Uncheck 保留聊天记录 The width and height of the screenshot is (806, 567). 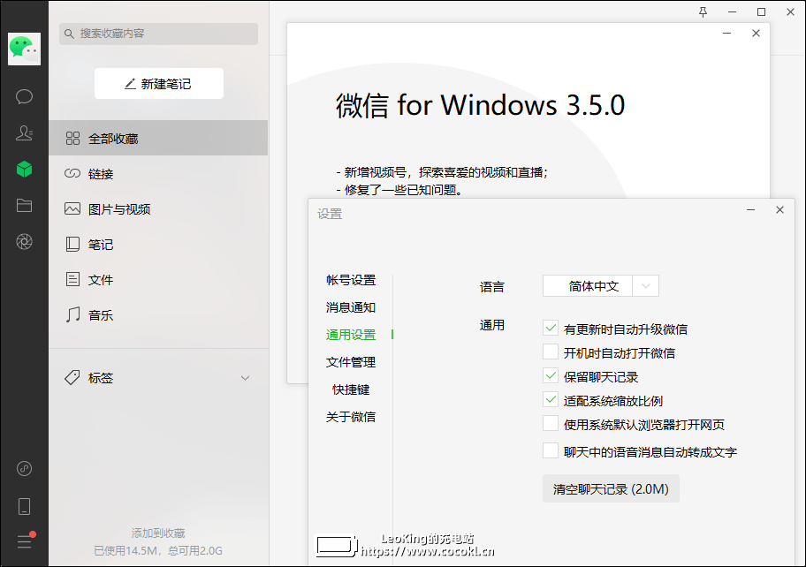click(551, 376)
